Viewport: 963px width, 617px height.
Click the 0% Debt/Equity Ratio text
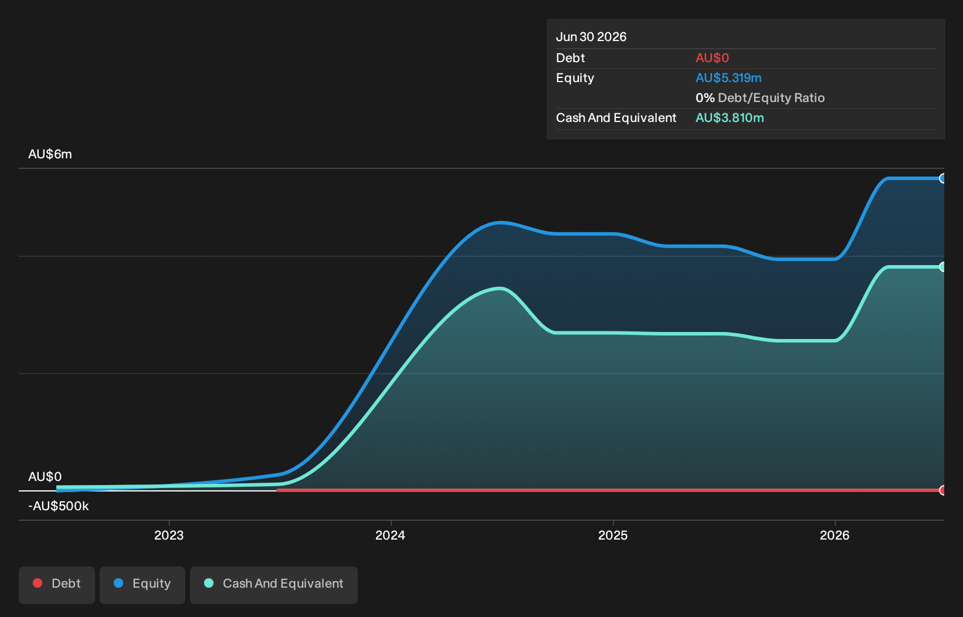[760, 98]
